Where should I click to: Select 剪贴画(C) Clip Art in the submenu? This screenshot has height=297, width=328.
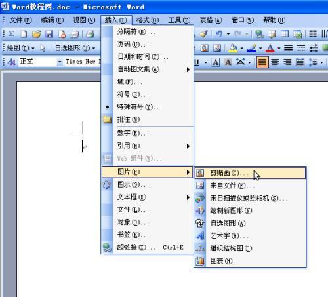tap(250, 173)
